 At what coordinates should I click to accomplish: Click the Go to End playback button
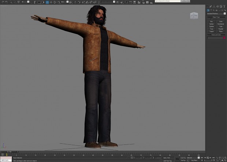click(x=213, y=158)
